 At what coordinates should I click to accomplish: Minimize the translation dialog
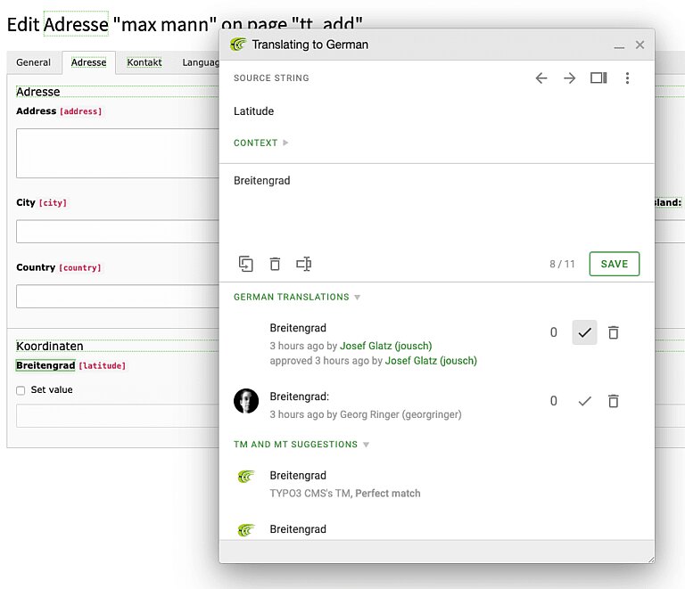coord(618,45)
